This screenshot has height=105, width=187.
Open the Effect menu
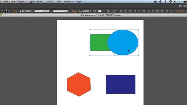[x=49, y=1]
